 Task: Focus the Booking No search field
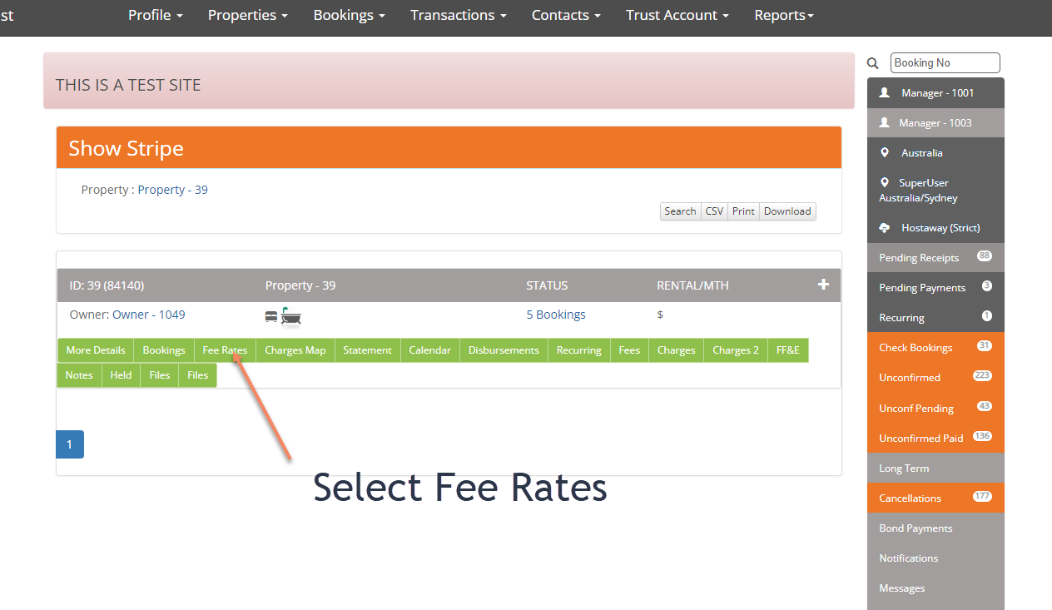pos(945,63)
